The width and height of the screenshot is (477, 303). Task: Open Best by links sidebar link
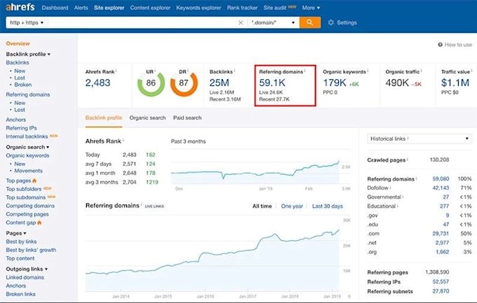[x=21, y=241]
